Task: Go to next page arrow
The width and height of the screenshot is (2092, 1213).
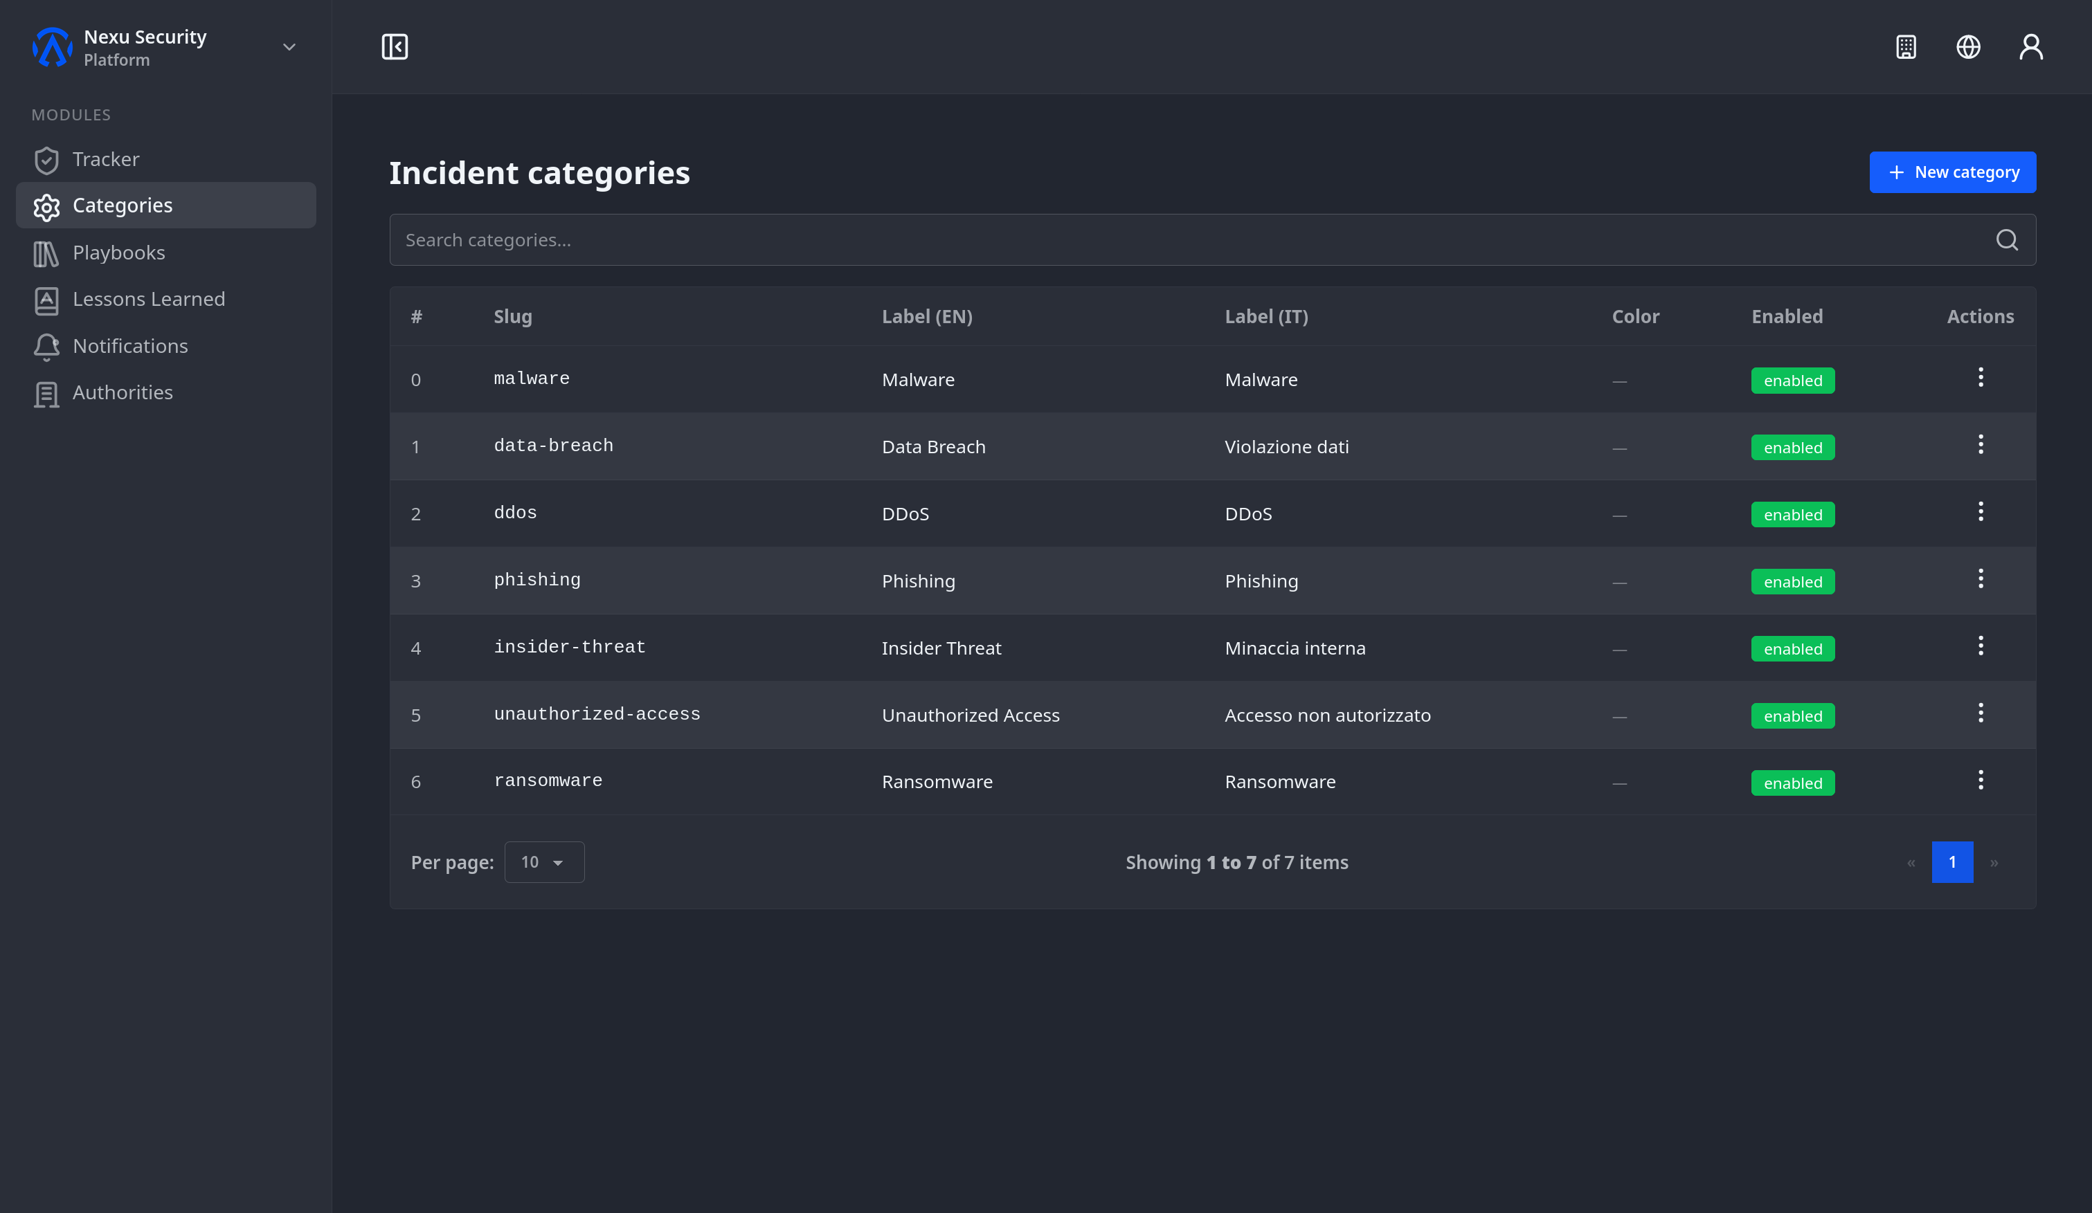Action: [x=1994, y=863]
